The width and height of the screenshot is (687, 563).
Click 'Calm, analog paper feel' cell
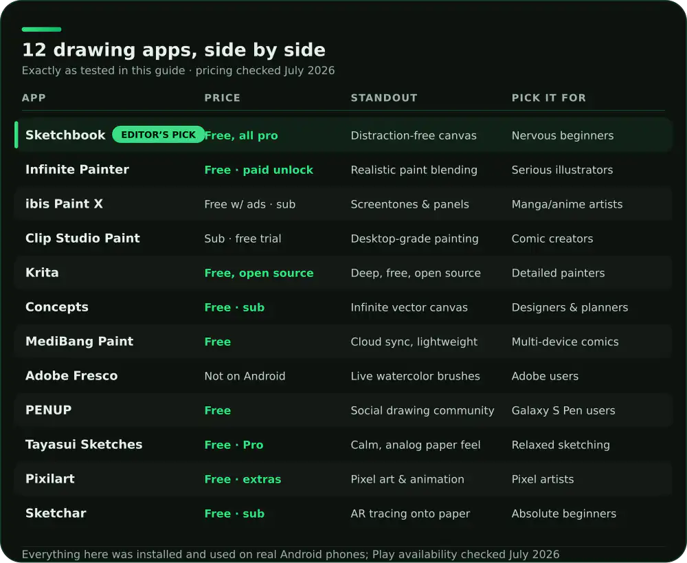416,445
